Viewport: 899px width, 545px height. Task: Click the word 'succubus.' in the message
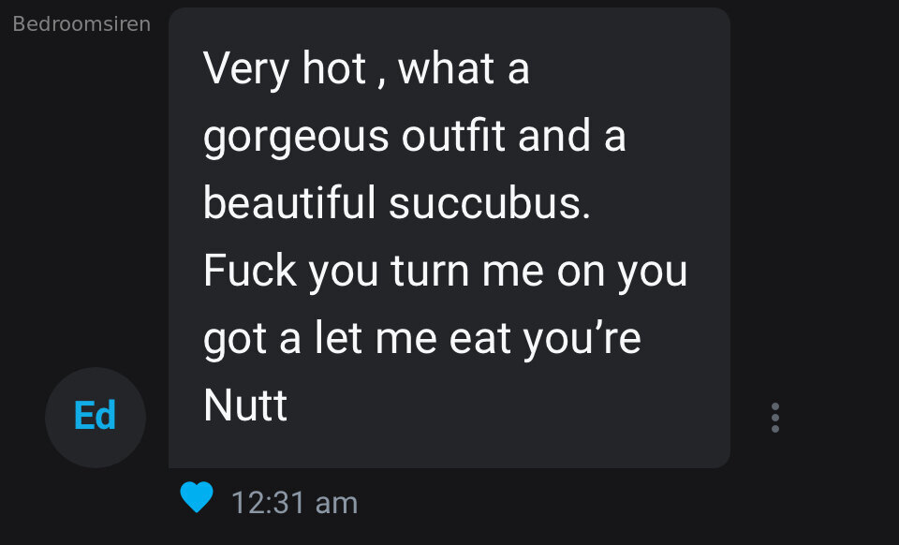(x=490, y=203)
